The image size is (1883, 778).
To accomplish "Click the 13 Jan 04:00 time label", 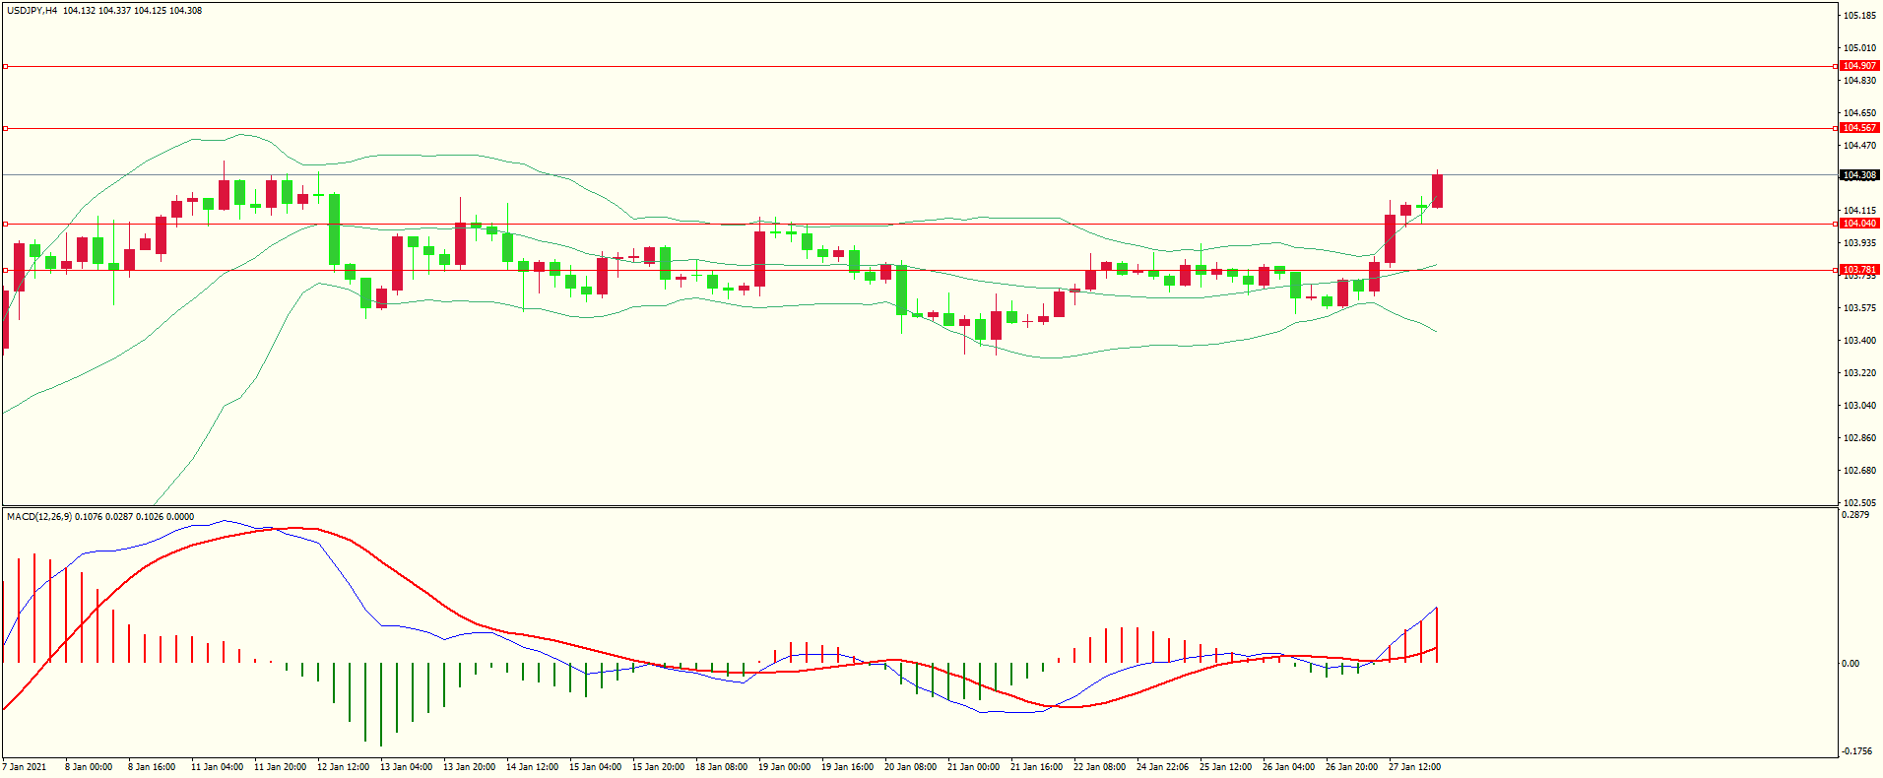I will click(x=406, y=766).
